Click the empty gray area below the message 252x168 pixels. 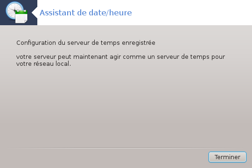pos(126,106)
